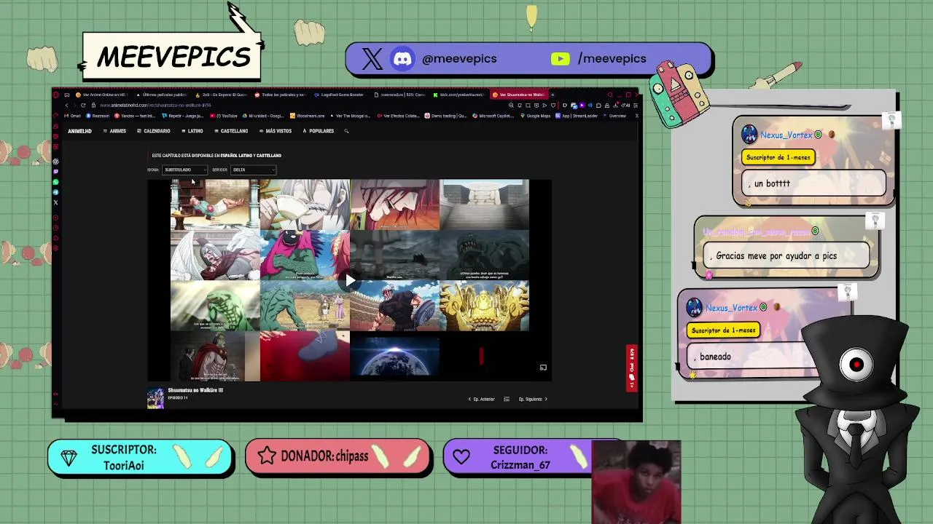The image size is (933, 524).
Task: Click the browser back arrow
Action: point(66,106)
